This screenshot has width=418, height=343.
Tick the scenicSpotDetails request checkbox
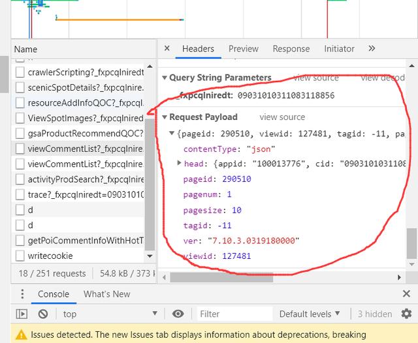pos(20,87)
